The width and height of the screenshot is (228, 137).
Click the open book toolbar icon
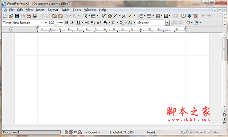tap(183, 16)
